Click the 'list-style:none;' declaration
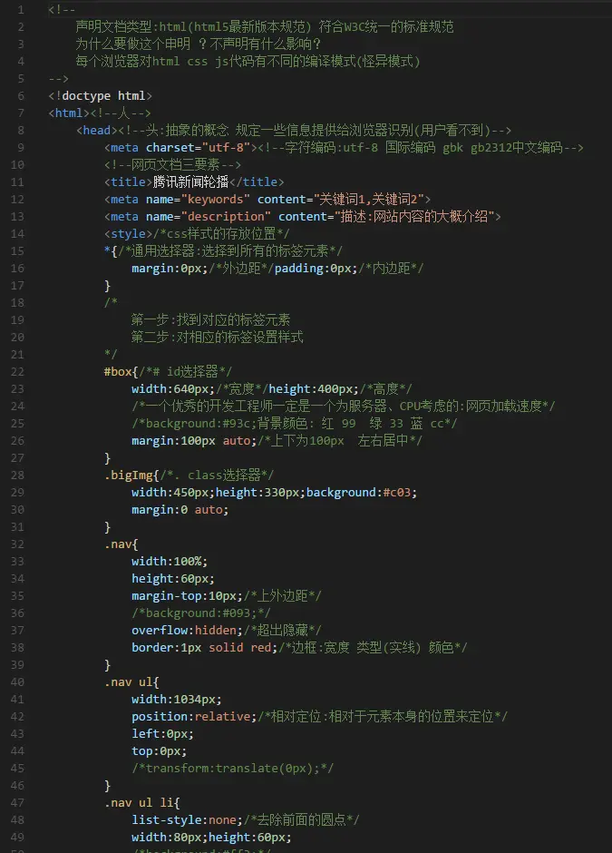Image resolution: width=612 pixels, height=853 pixels. click(x=187, y=819)
